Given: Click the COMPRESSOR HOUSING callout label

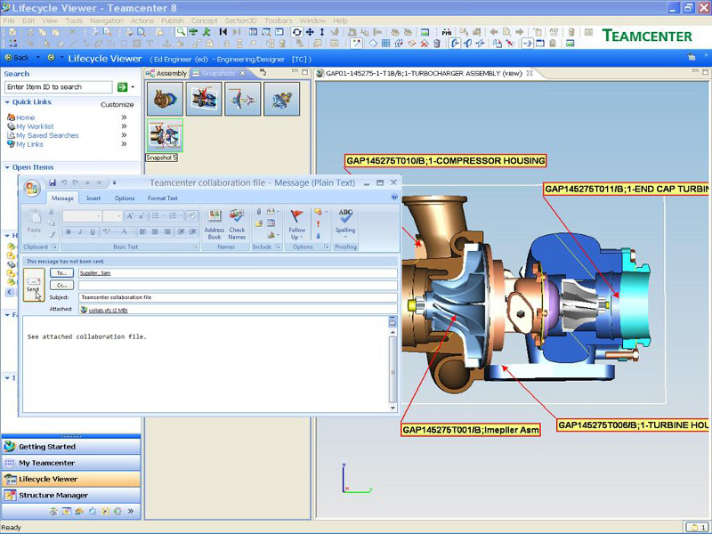Looking at the screenshot, I should (x=446, y=161).
